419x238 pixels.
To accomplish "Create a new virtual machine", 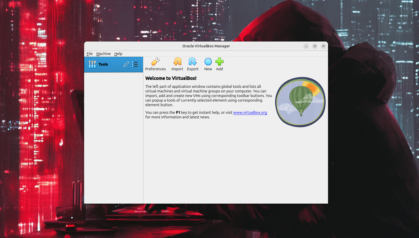I will (x=208, y=64).
